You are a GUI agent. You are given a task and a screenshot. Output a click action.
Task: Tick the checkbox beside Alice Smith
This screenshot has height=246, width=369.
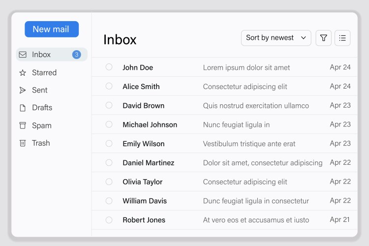pos(109,86)
